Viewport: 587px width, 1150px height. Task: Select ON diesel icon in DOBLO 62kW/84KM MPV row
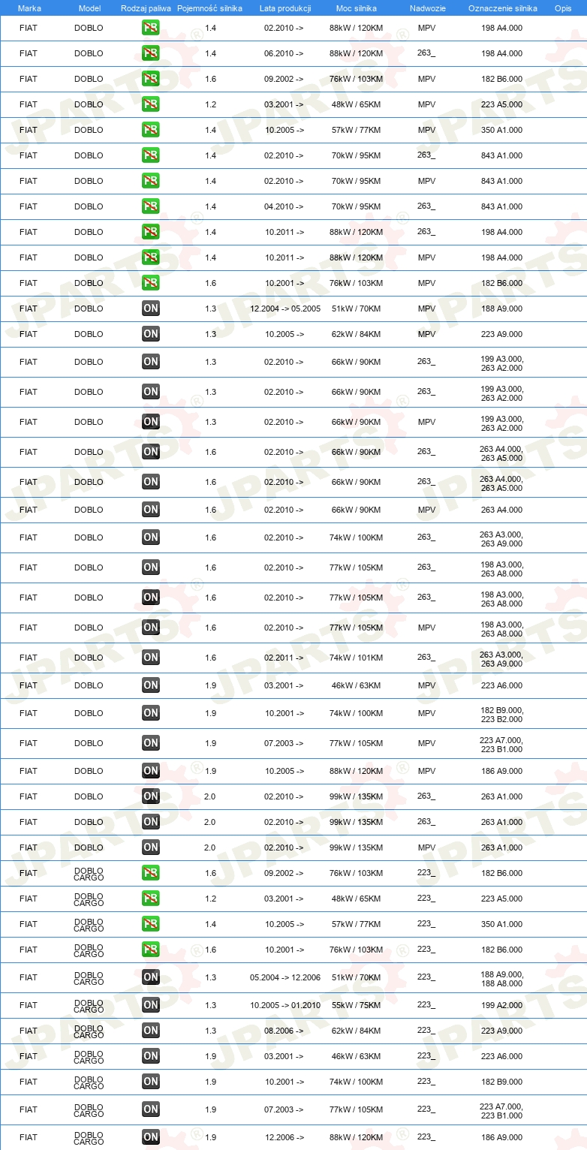pyautogui.click(x=151, y=334)
